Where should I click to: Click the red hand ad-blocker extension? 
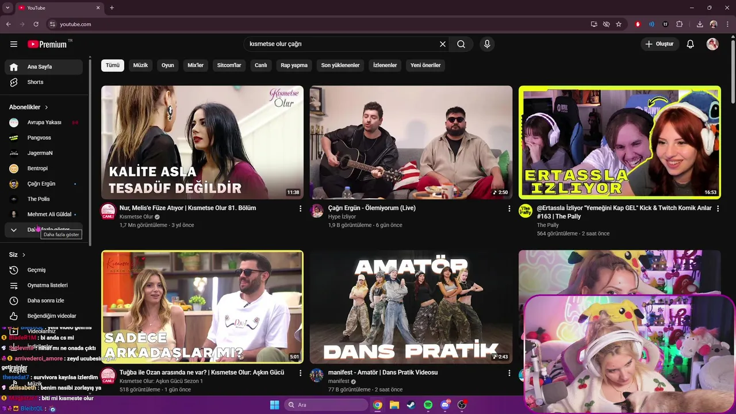pos(638,24)
